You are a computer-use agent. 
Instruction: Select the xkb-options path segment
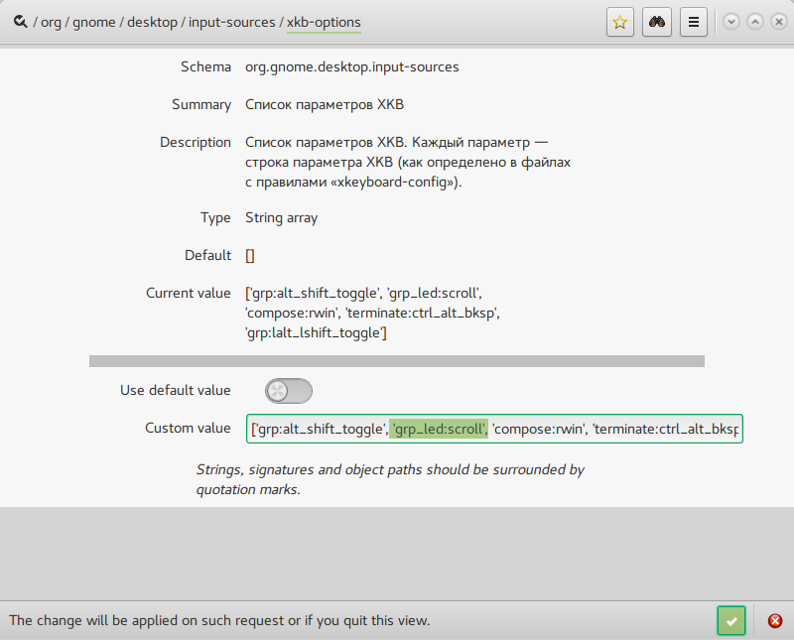(325, 22)
